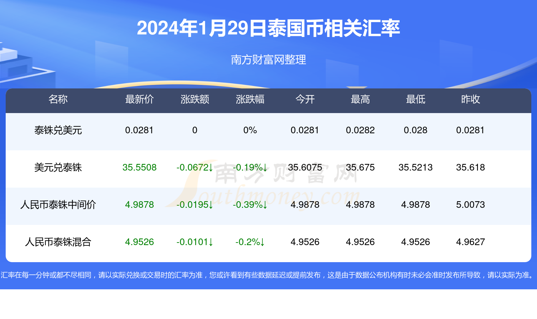537x319 pixels.
Task: Click the title 2024年1月29日泰国币相关汇率
Action: click(268, 28)
